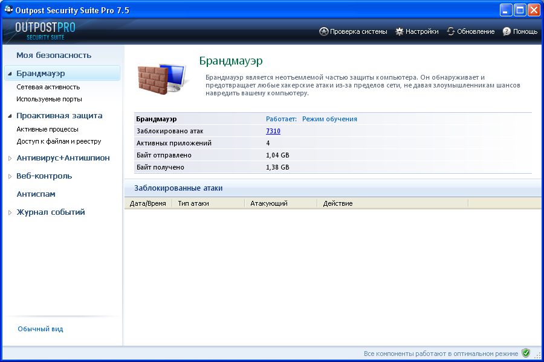
Task: Collapse the Проактивная защита section
Action: pos(10,116)
